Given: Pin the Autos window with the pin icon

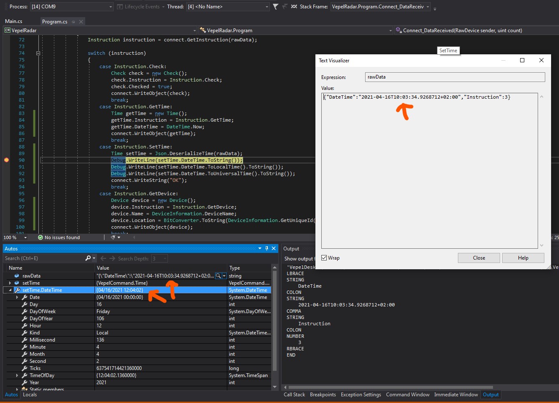Looking at the screenshot, I should coord(267,248).
